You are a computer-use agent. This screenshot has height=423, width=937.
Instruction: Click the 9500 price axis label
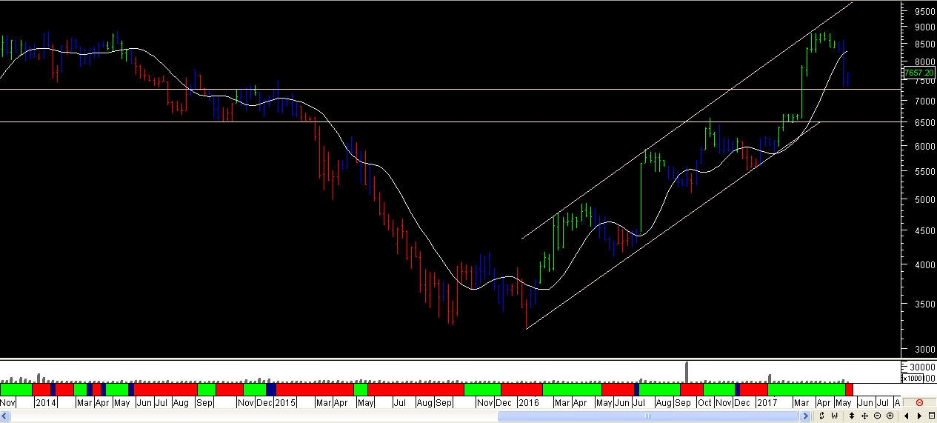(x=924, y=12)
